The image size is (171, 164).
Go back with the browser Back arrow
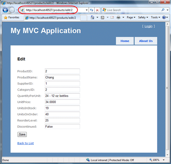click(x=6, y=10)
